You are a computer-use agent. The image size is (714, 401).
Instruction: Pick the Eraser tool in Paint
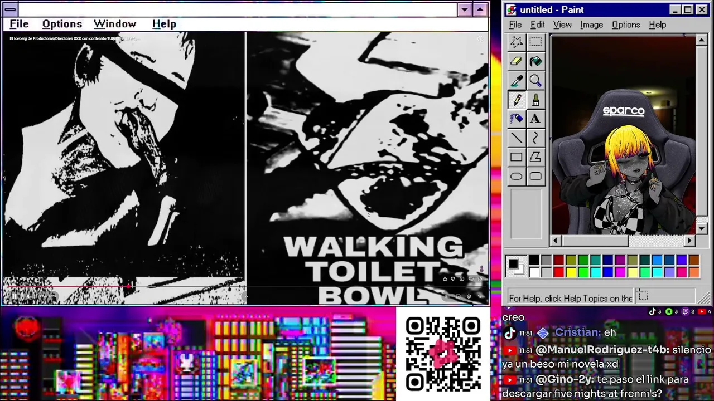[516, 61]
